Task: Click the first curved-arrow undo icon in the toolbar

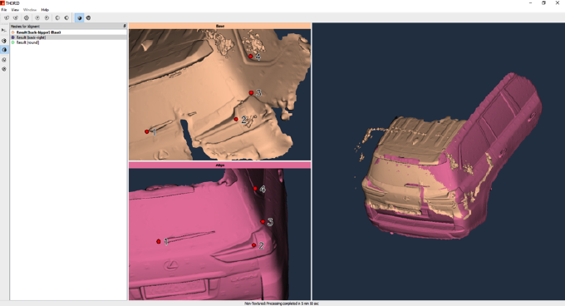Action: click(x=7, y=17)
